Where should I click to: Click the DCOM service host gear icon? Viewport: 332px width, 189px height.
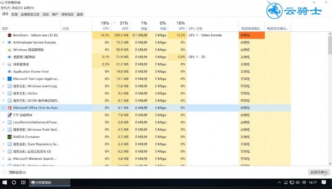9,100
